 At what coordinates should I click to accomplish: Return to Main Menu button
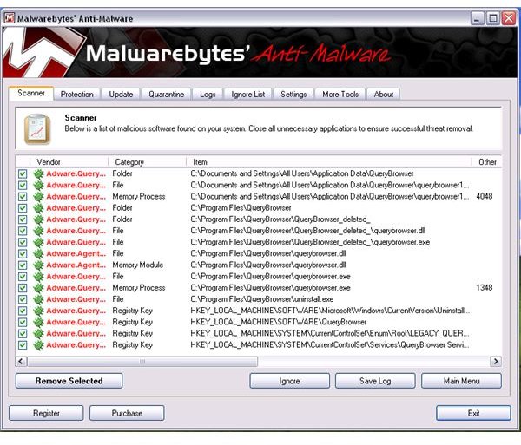click(x=461, y=381)
